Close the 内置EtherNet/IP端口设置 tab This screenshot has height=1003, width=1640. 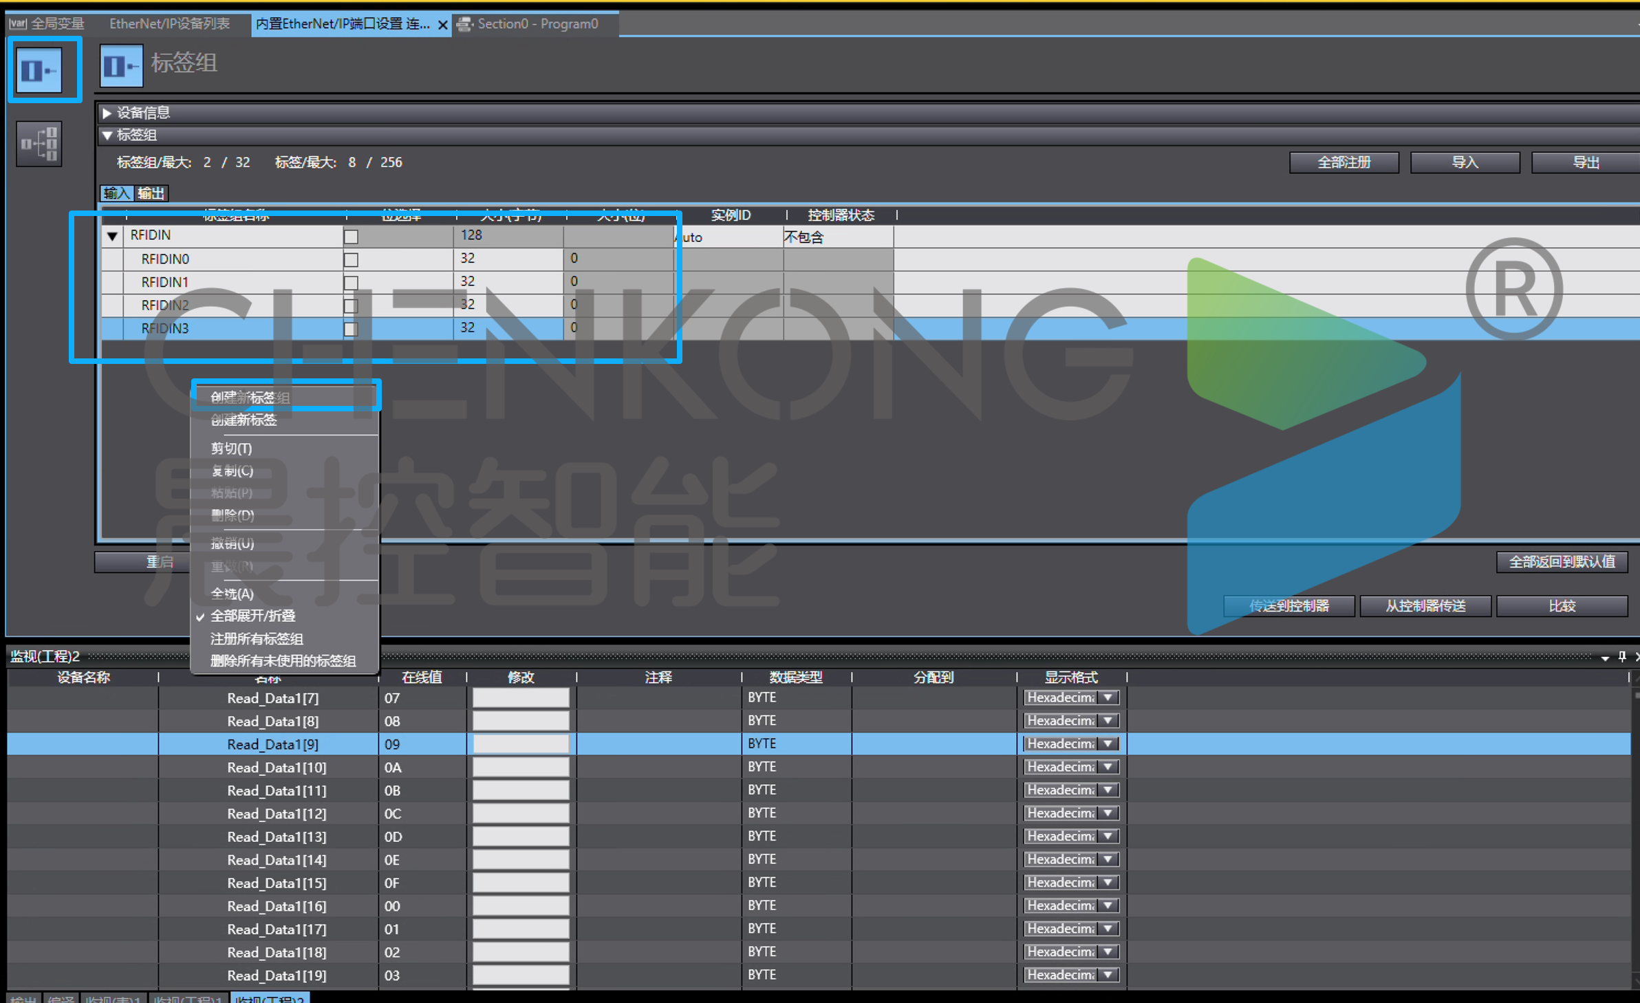click(443, 25)
